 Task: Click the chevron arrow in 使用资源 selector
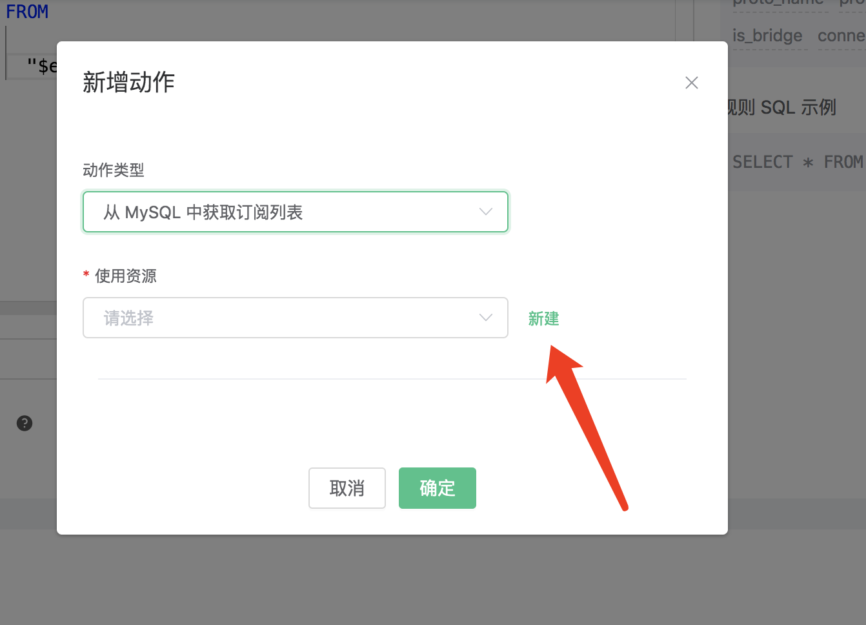[485, 318]
